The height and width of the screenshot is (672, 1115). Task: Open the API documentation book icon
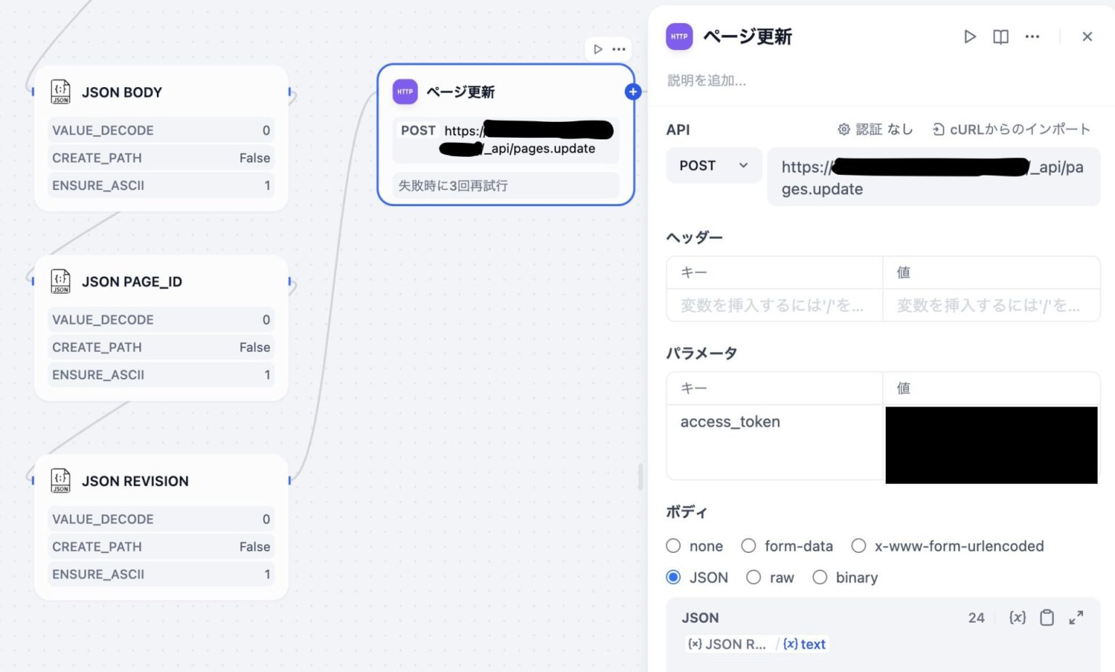(x=1000, y=36)
